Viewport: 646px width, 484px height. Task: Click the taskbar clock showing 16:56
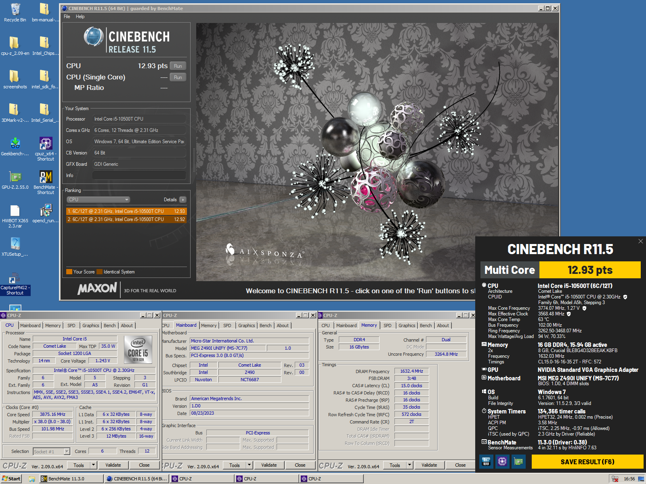629,479
